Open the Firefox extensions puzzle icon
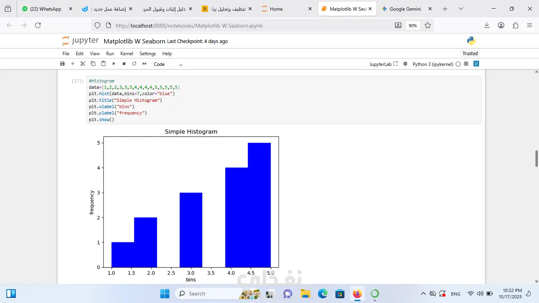This screenshot has height=303, width=539. [x=515, y=25]
